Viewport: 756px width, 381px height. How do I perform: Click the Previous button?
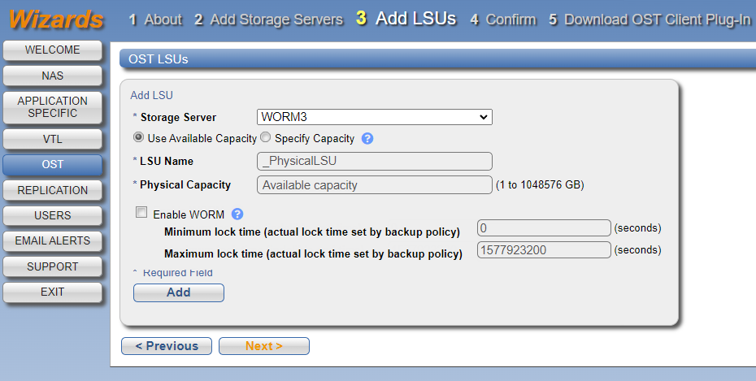(x=167, y=346)
